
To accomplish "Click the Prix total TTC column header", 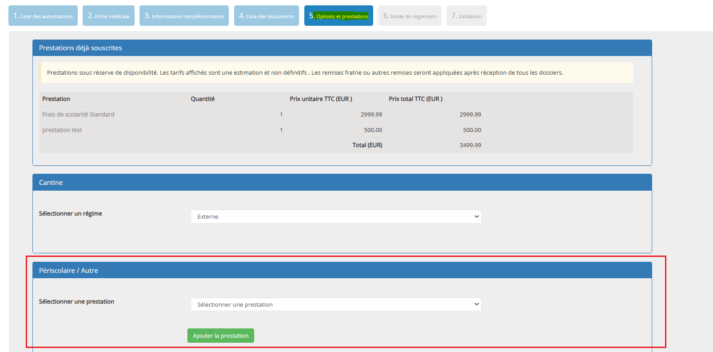I will (415, 99).
